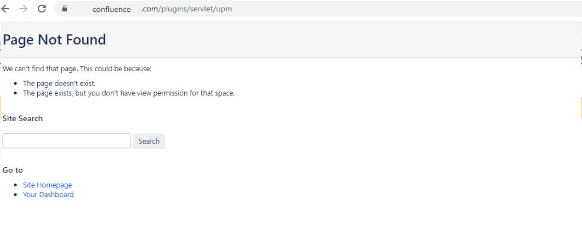The image size is (582, 227).
Task: Reload the page with the refresh icon
Action: click(42, 9)
